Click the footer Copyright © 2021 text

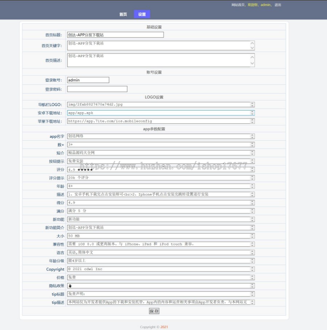(x=154, y=327)
